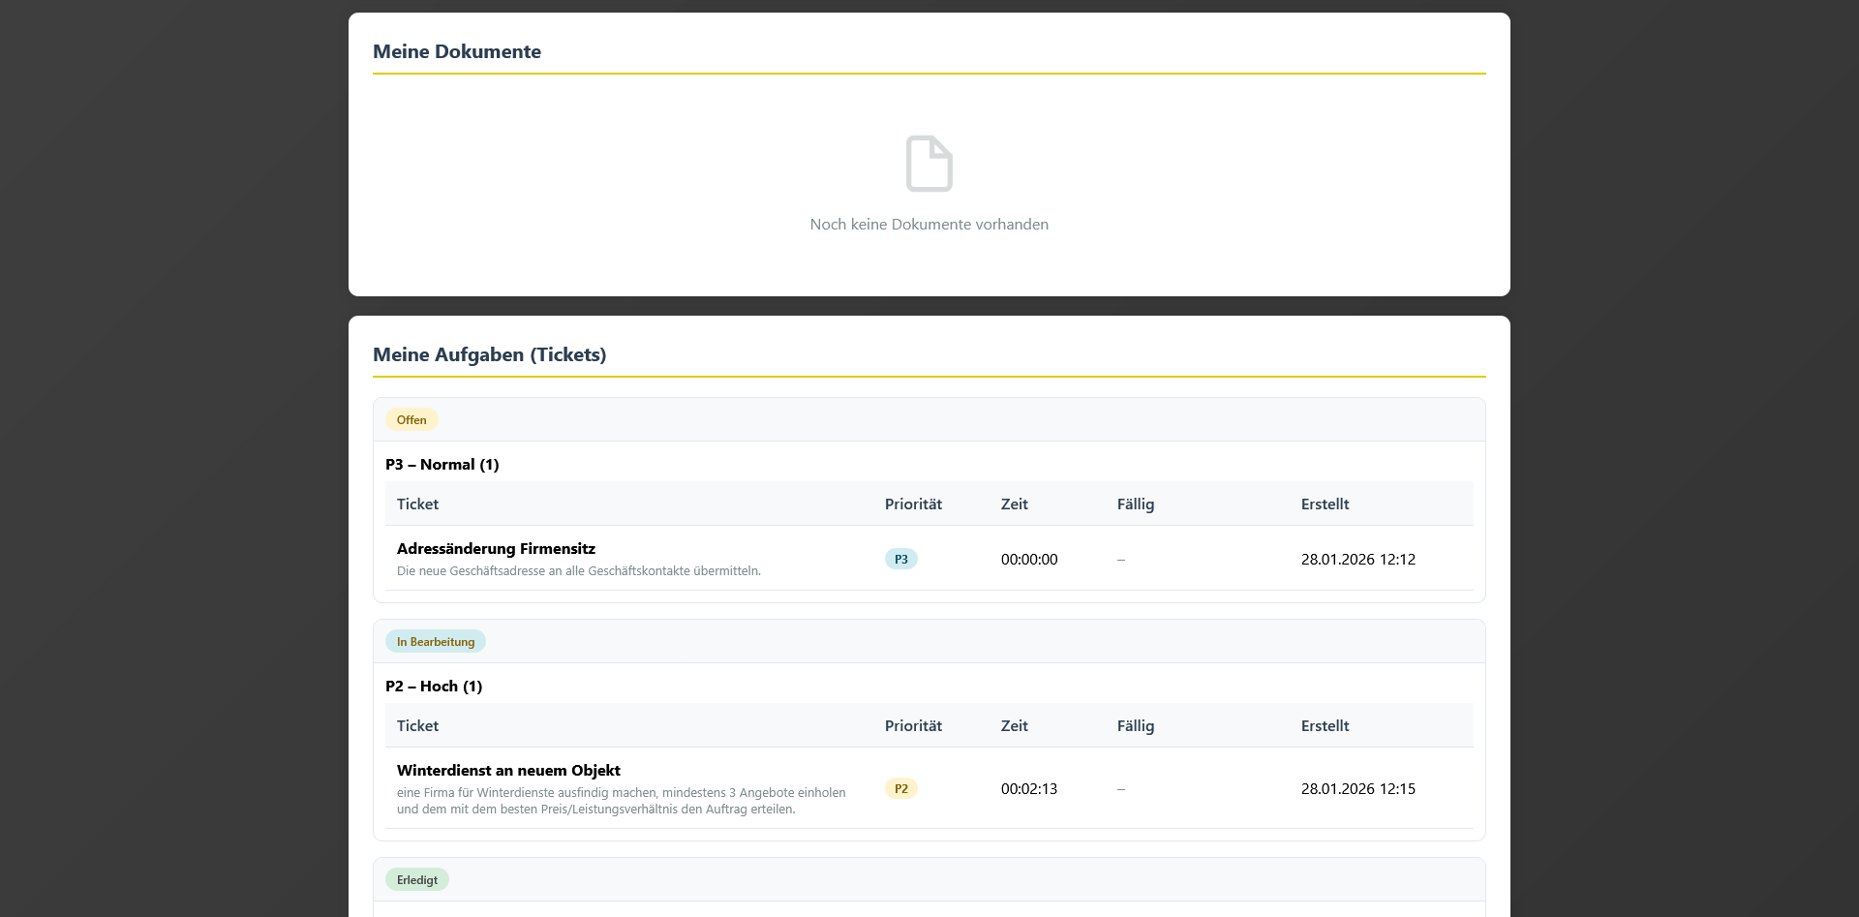The image size is (1859, 917).
Task: Collapse the P3 – Normal (1) group
Action: coord(442,465)
